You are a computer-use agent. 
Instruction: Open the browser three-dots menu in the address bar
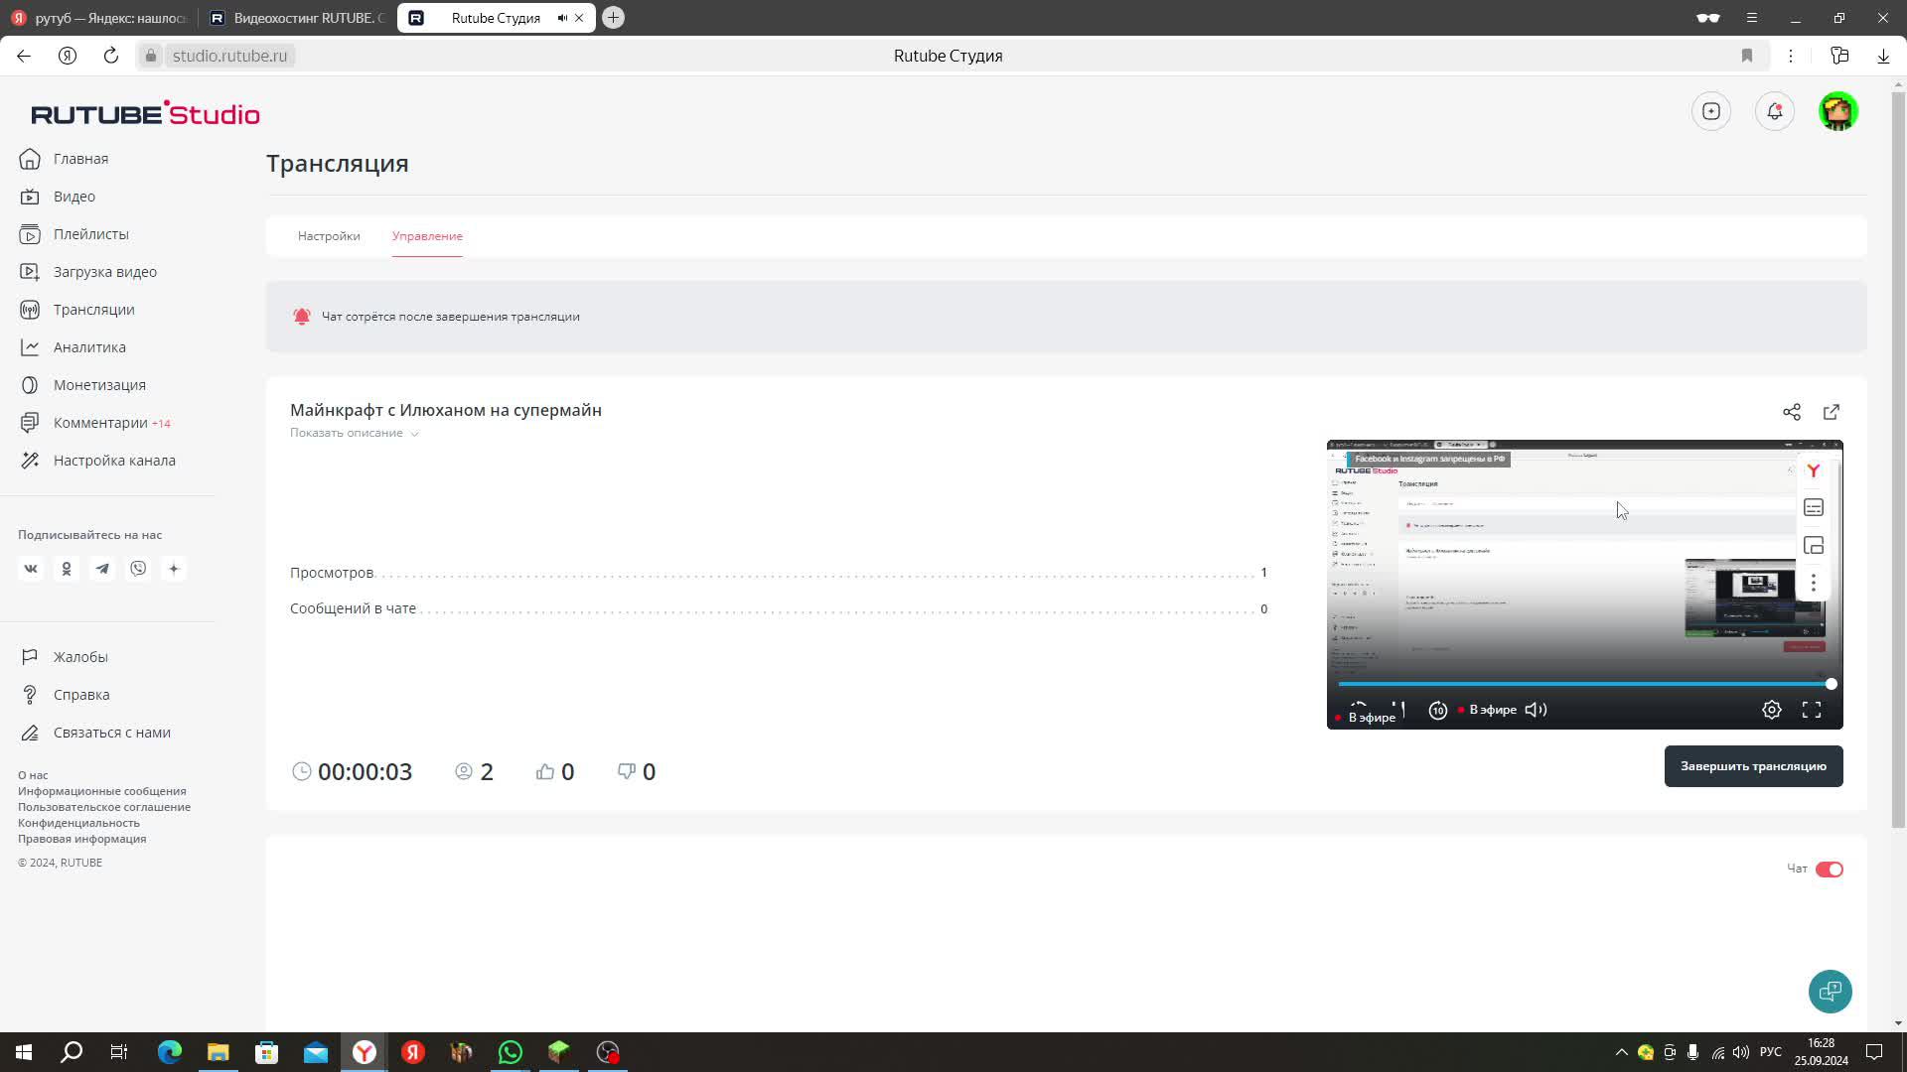click(x=1791, y=56)
